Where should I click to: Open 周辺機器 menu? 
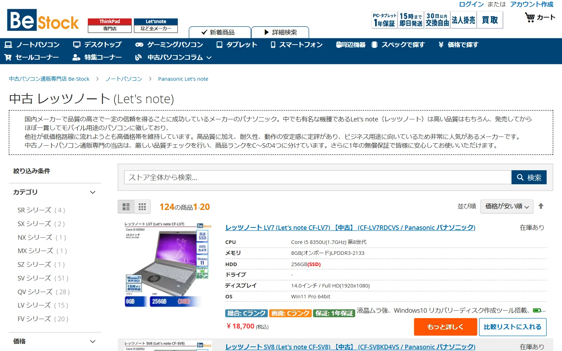(351, 45)
